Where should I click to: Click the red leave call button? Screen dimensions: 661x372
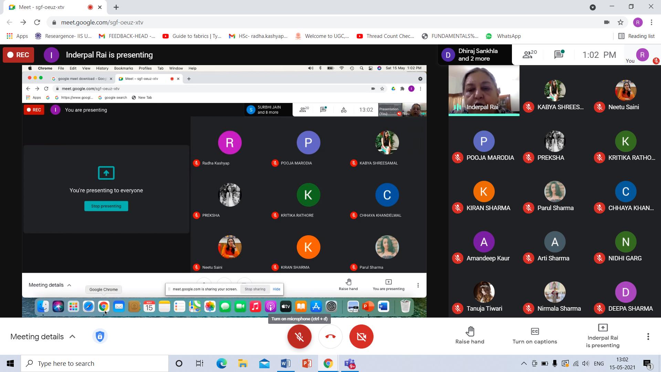pyautogui.click(x=330, y=337)
